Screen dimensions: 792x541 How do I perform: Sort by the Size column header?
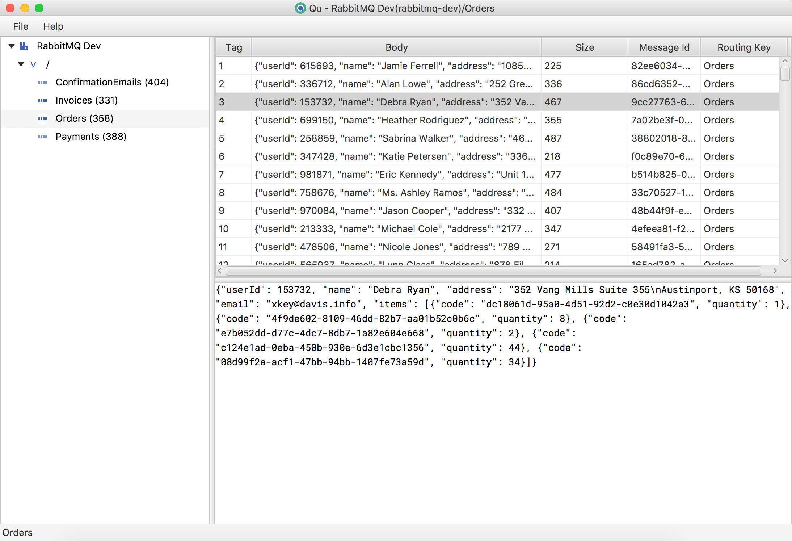585,47
